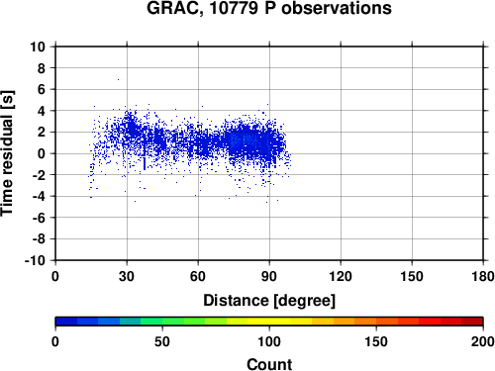This screenshot has height=371, width=495.
Task: Click the 30 tick label on distance axis
Action: [x=127, y=276]
